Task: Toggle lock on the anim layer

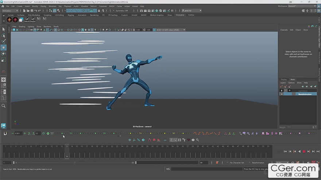Action: tap(281, 91)
